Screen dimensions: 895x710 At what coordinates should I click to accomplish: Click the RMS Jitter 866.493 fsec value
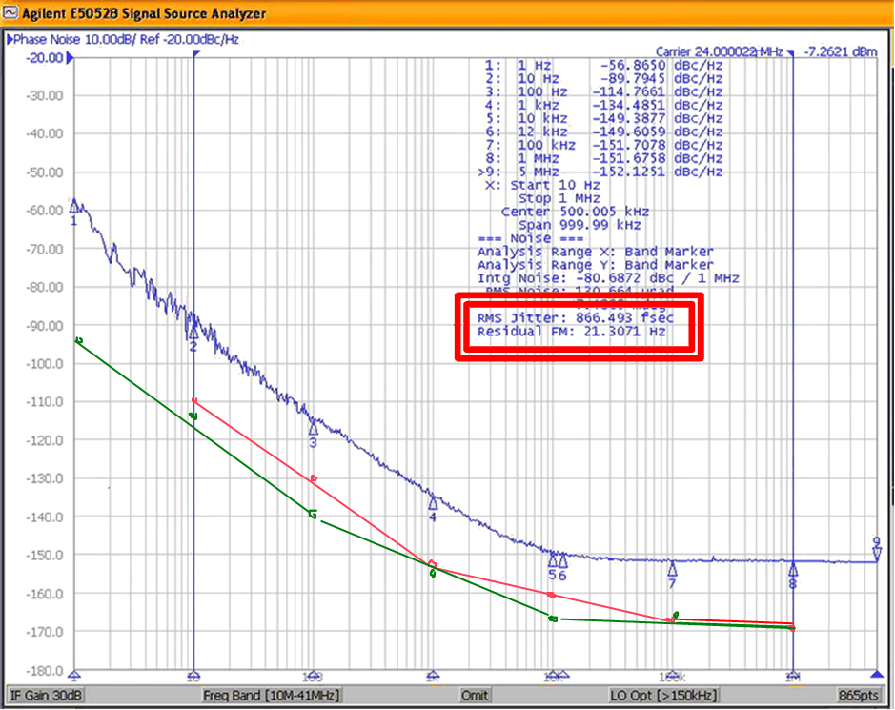[x=576, y=318]
